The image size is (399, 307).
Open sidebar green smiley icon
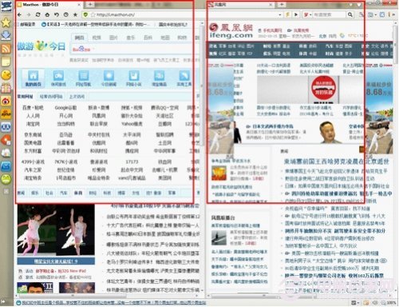6,179
